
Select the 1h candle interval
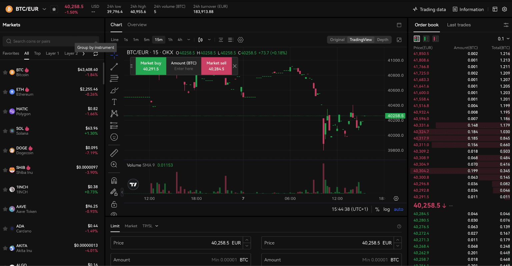click(x=170, y=40)
